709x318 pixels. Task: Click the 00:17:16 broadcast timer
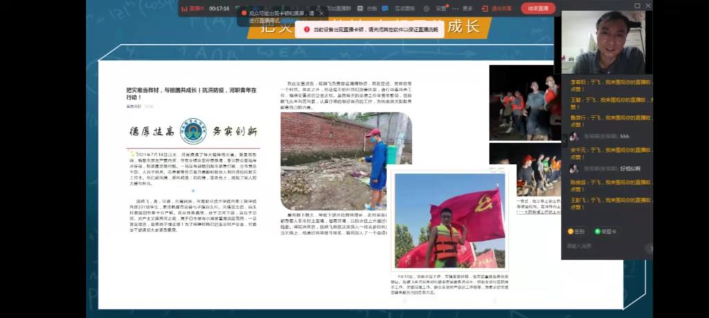219,8
